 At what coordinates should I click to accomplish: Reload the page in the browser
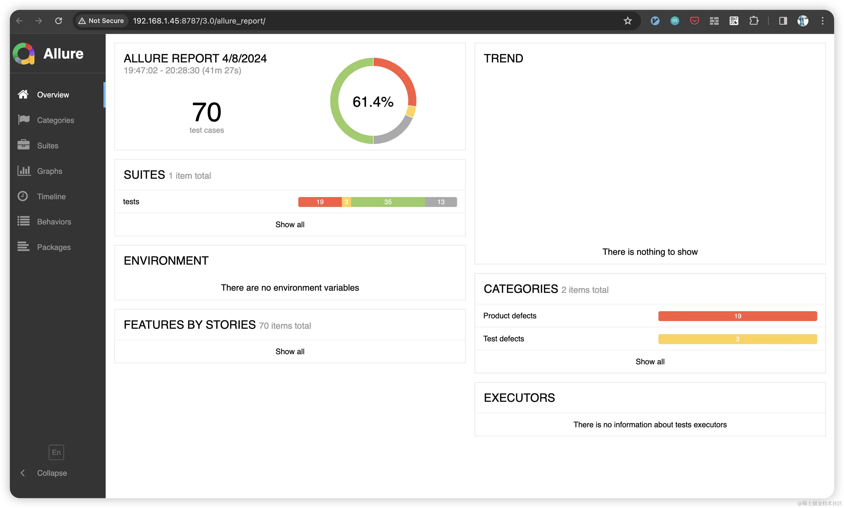(59, 21)
